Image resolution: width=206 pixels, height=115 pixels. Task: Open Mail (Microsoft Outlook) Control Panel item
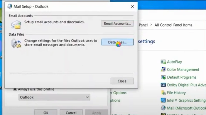(x=186, y=108)
